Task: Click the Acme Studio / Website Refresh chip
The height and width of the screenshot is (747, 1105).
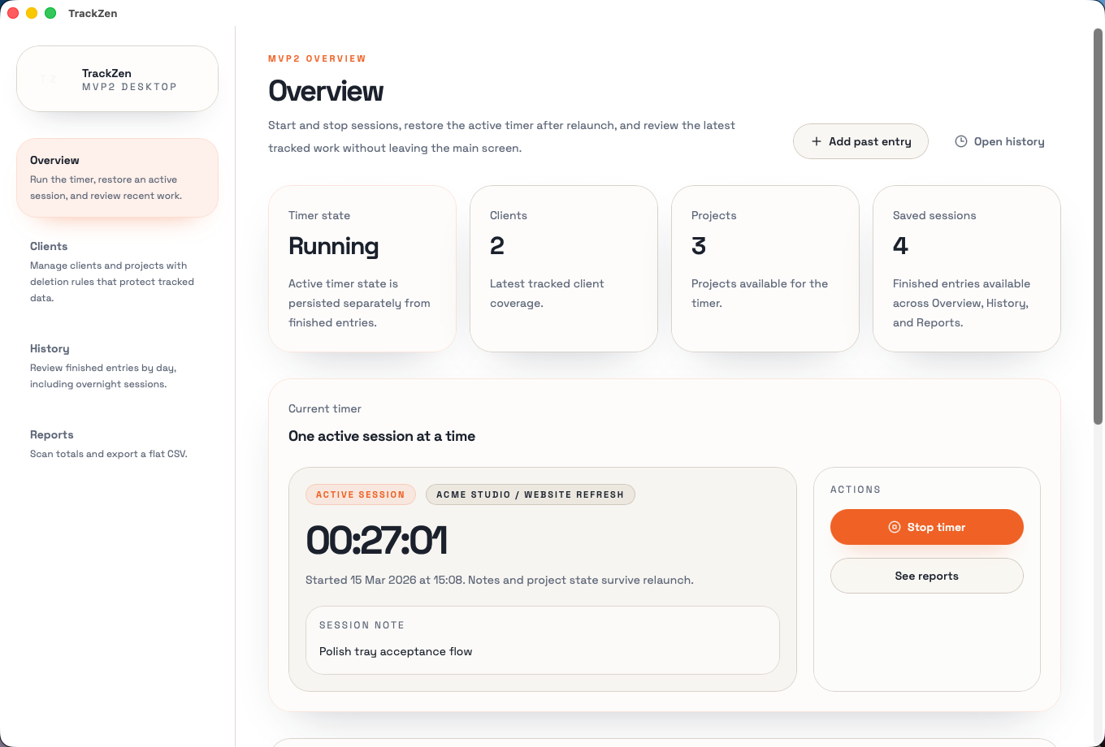Action: (x=531, y=494)
